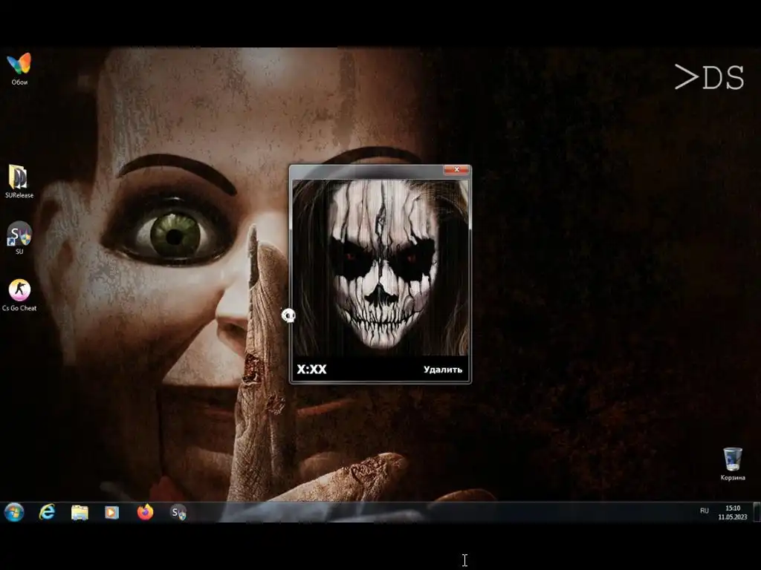
Task: Click the RU language indicator
Action: [705, 511]
